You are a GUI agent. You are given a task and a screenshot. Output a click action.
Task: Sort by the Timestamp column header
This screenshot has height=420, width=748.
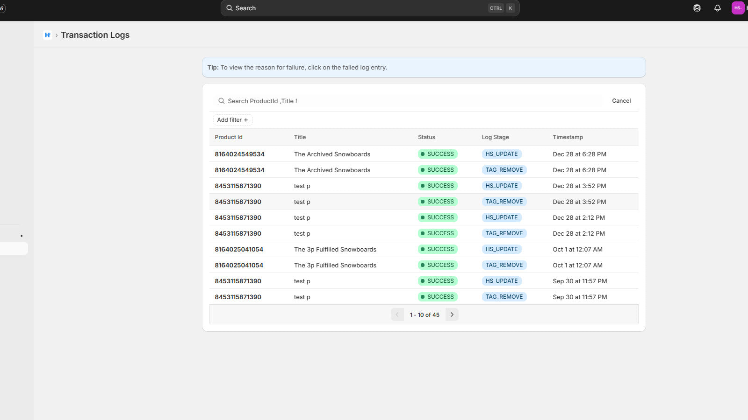click(568, 137)
